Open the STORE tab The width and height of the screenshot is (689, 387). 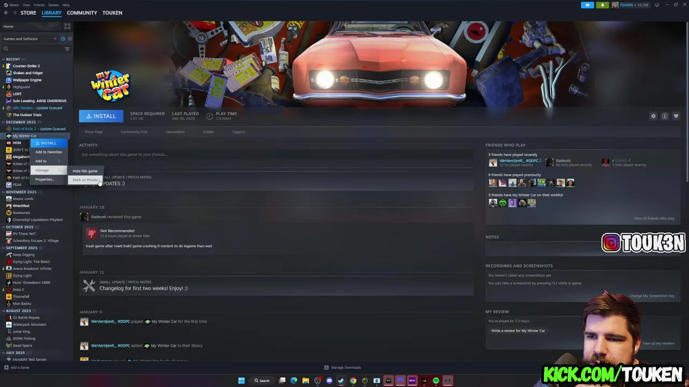point(28,13)
